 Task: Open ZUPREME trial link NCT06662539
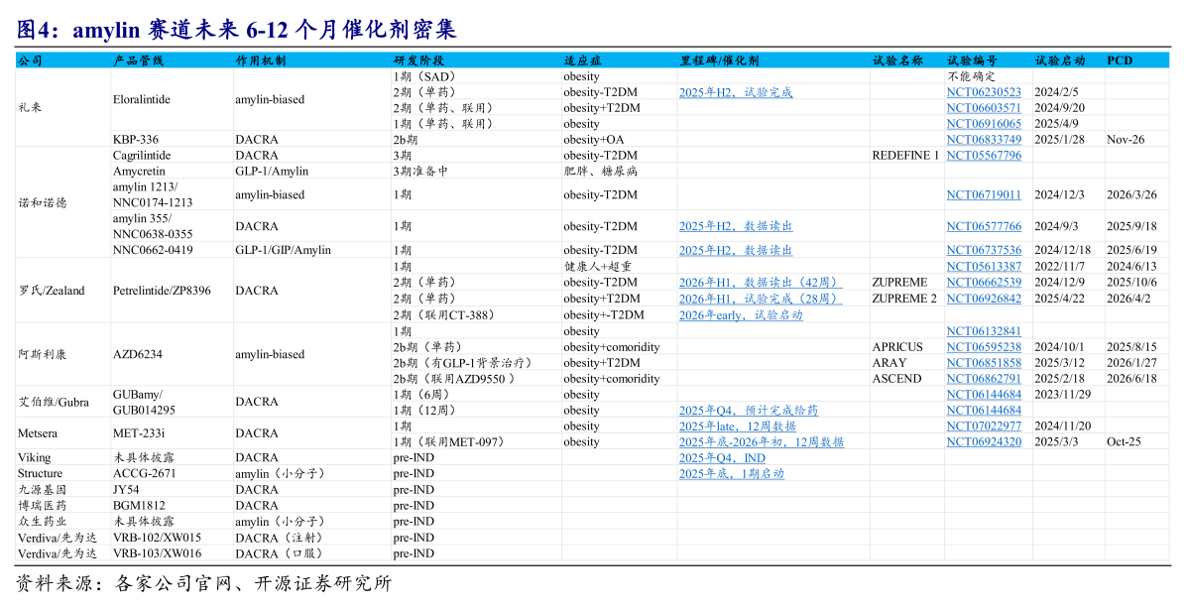984,283
